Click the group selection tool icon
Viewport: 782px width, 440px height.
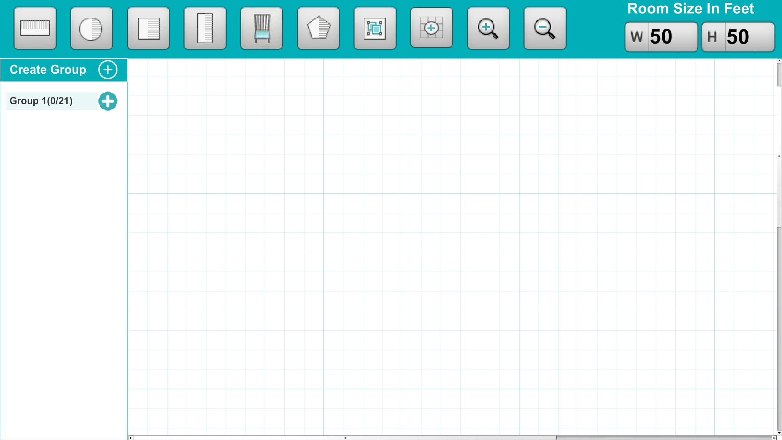coord(375,28)
